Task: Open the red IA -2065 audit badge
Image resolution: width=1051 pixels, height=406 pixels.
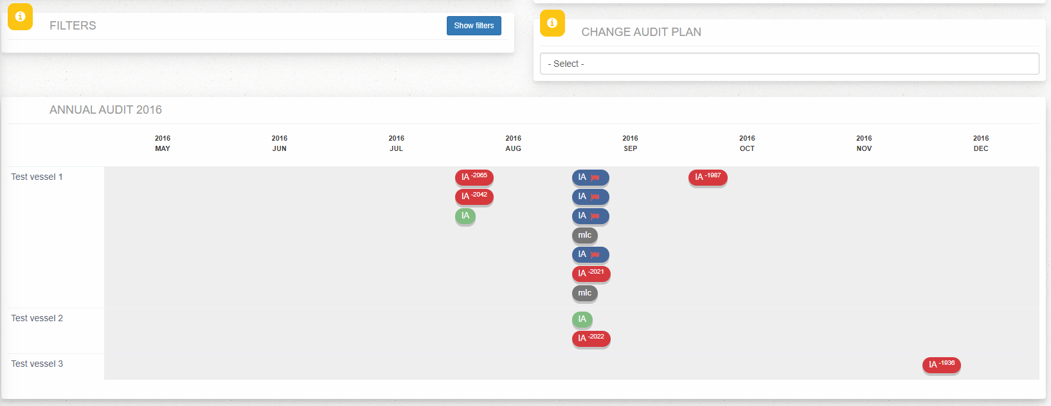Action: [474, 177]
